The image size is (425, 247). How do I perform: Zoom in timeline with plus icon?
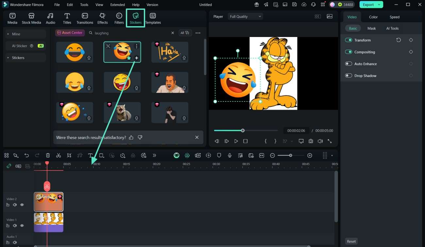[x=310, y=155]
